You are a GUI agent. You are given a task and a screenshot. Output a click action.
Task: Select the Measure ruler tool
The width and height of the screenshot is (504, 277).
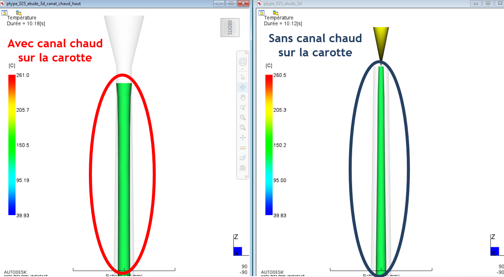(243, 148)
